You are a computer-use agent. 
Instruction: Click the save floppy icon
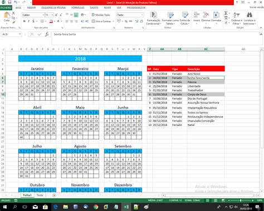9,2
